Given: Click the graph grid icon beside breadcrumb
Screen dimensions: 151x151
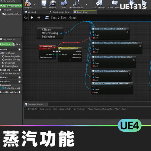Looking at the screenshot, I should coord(47,18).
